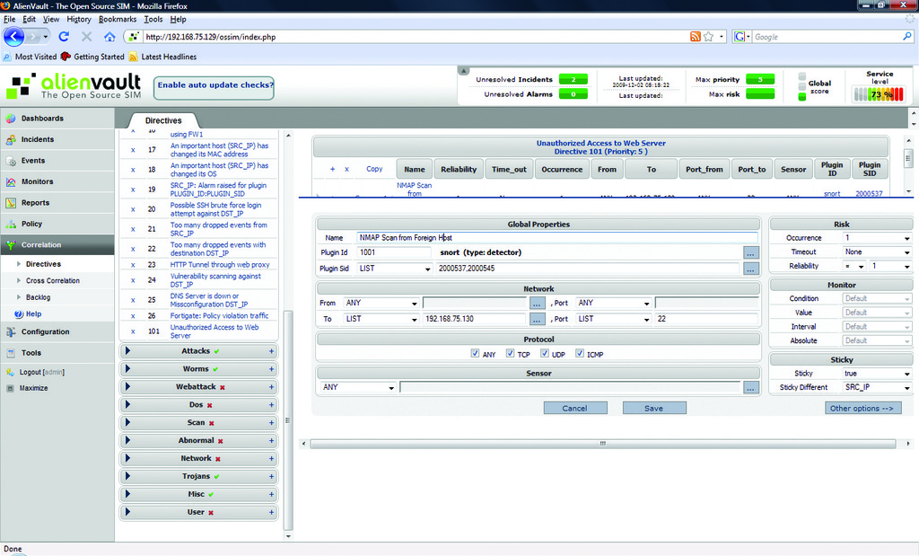This screenshot has height=556, width=919.
Task: Open the Plugin Sid LIST dropdown
Action: click(x=396, y=269)
